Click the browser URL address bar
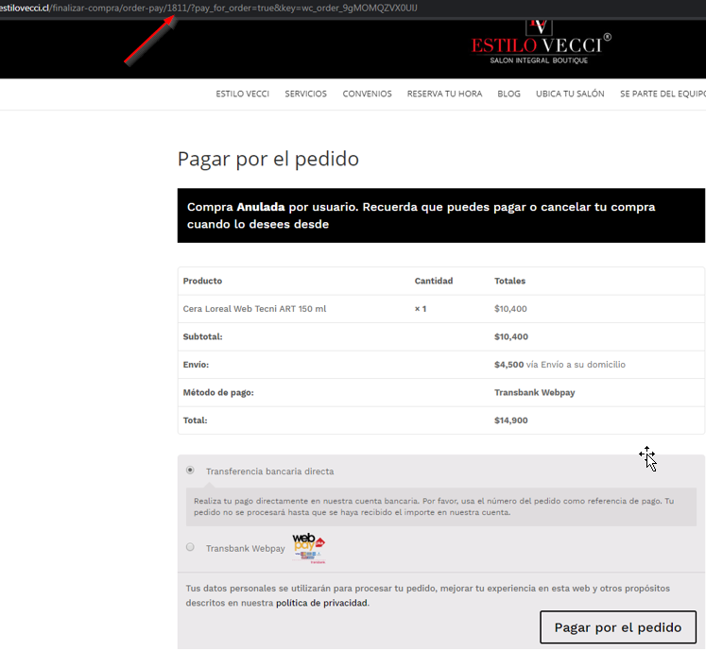The width and height of the screenshot is (706, 651). coord(284,8)
